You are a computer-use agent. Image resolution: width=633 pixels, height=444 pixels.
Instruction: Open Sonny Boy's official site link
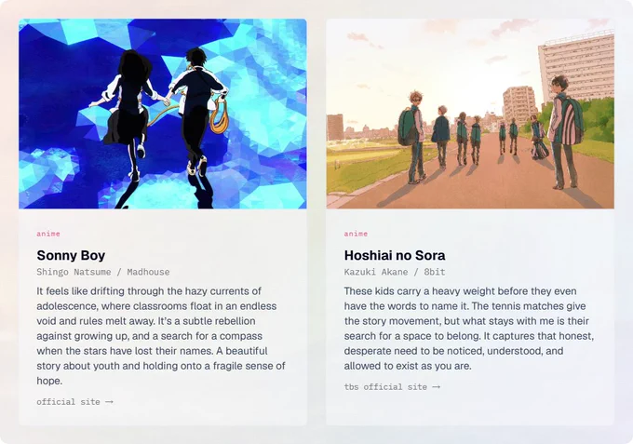(74, 402)
